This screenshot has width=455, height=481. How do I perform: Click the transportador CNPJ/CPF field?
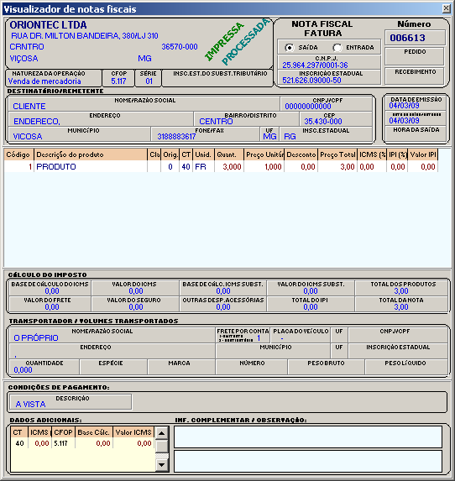click(398, 335)
